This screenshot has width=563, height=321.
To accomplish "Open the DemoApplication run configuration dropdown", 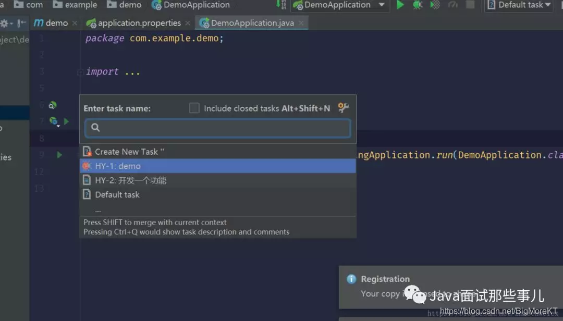I will click(x=339, y=5).
